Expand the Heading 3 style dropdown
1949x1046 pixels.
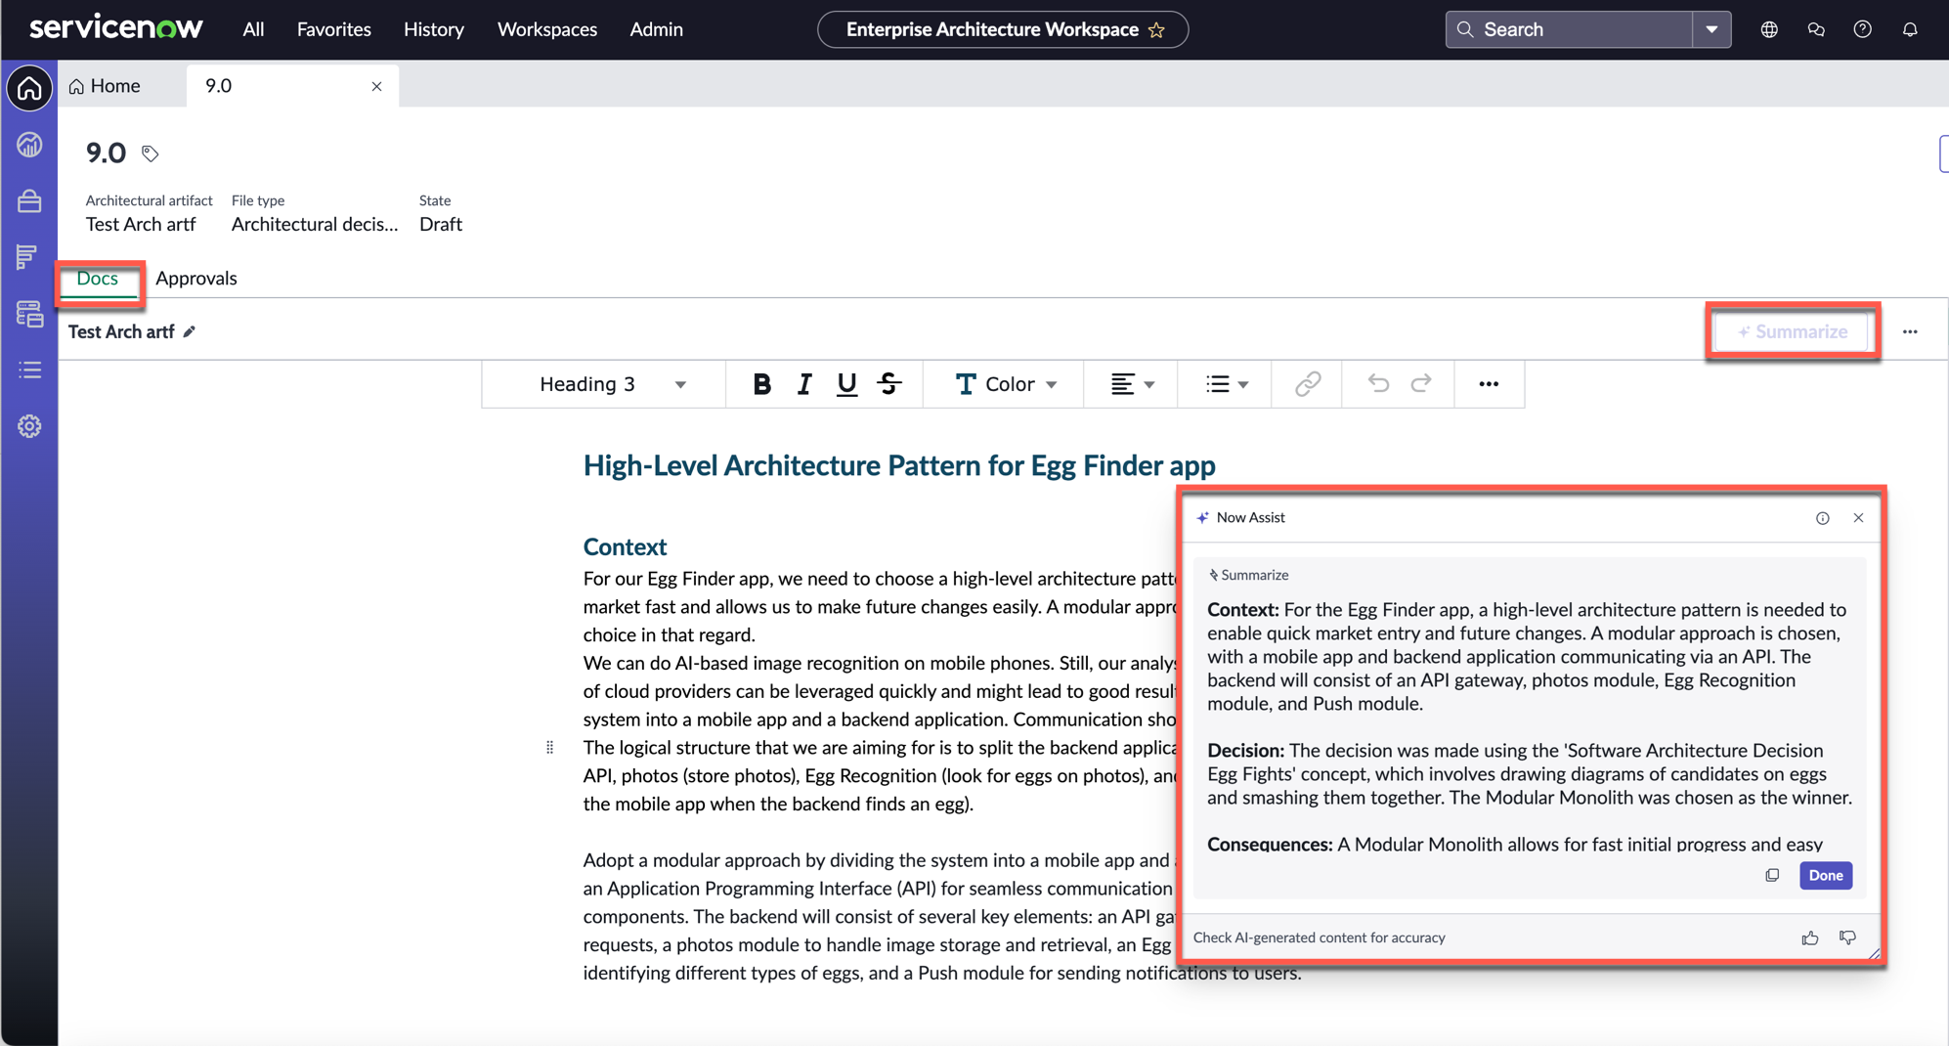point(613,384)
